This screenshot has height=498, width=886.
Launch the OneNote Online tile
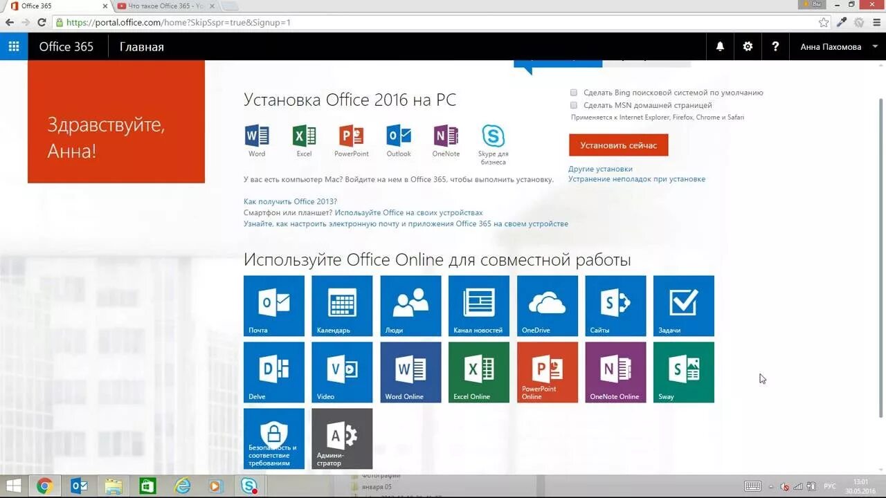pos(615,372)
